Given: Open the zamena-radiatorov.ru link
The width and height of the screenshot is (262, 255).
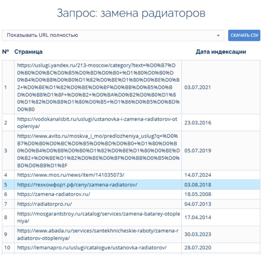Looking at the screenshot, I should coord(54,194).
